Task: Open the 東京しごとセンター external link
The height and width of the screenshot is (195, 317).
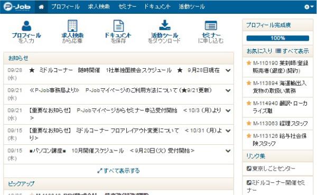Action: tap(274, 168)
